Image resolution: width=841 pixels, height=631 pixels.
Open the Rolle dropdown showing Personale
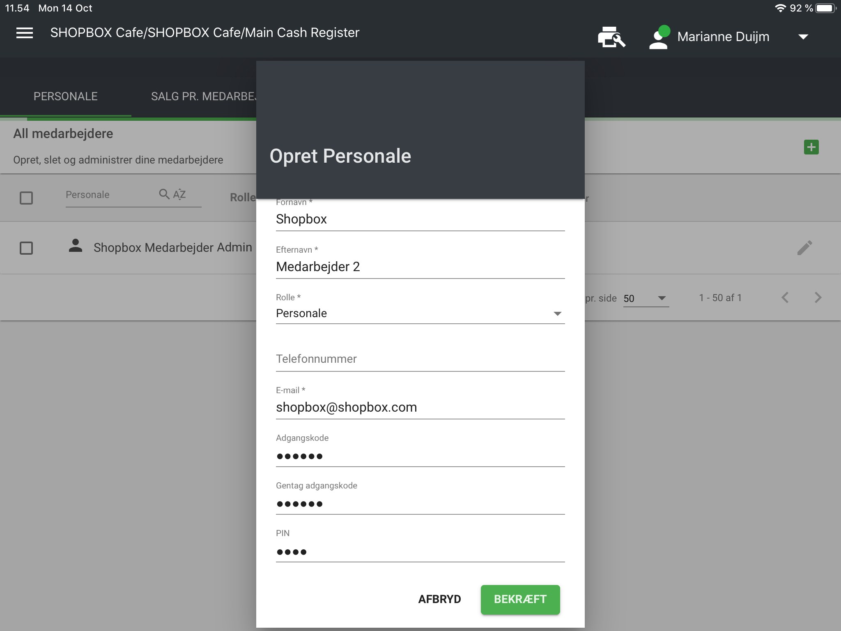[420, 313]
